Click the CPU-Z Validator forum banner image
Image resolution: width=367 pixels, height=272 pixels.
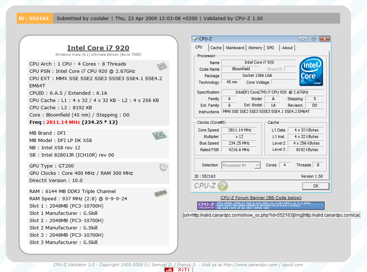(261, 206)
